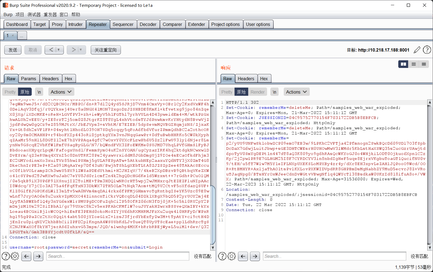Click response pane vertical scrollbar

pyautogui.click(x=430, y=175)
